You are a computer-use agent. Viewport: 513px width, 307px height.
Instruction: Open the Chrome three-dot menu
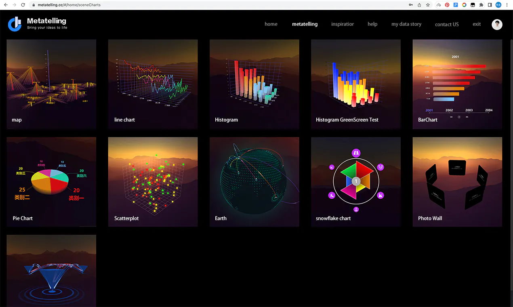tap(507, 5)
